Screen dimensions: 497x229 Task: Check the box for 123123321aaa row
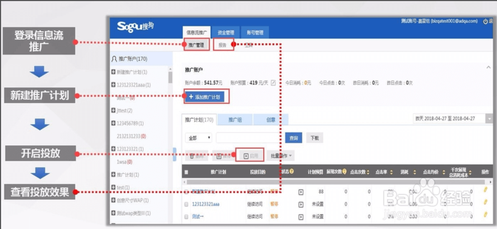pyautogui.click(x=186, y=204)
